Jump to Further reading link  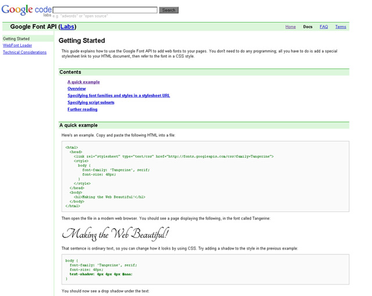pos(83,109)
